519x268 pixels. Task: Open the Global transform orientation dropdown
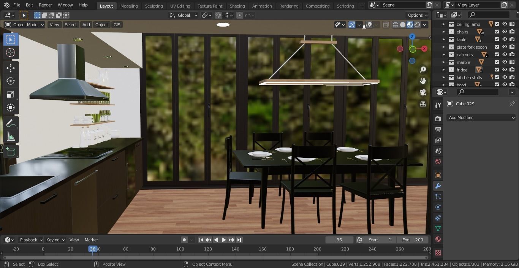pyautogui.click(x=184, y=15)
